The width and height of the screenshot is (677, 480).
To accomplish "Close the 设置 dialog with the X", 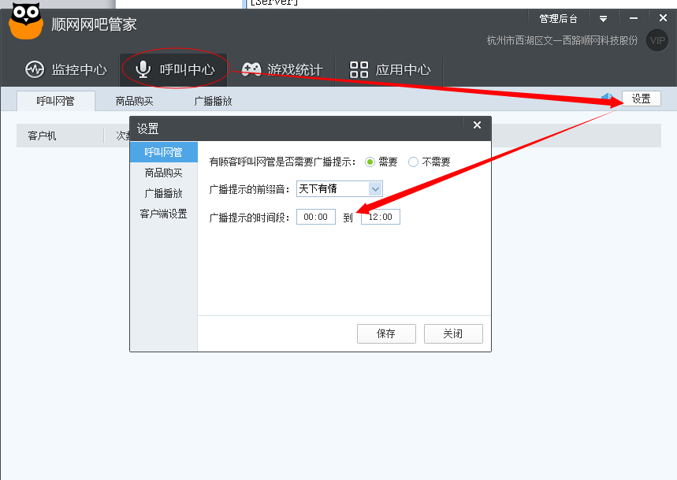I will tap(476, 125).
